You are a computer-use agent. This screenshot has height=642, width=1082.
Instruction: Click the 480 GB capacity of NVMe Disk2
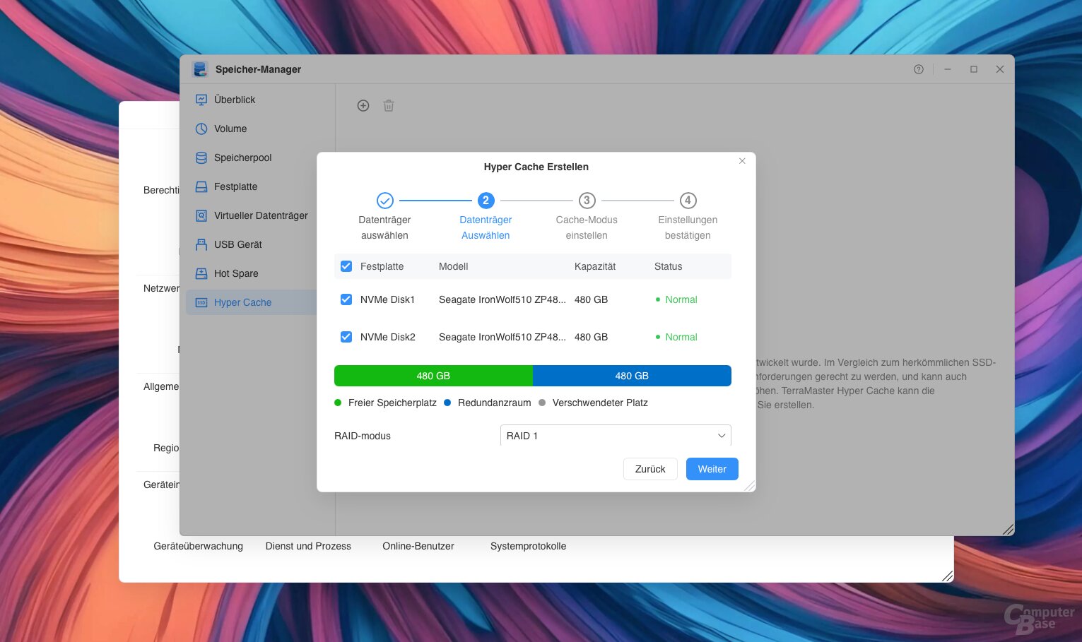[592, 337]
